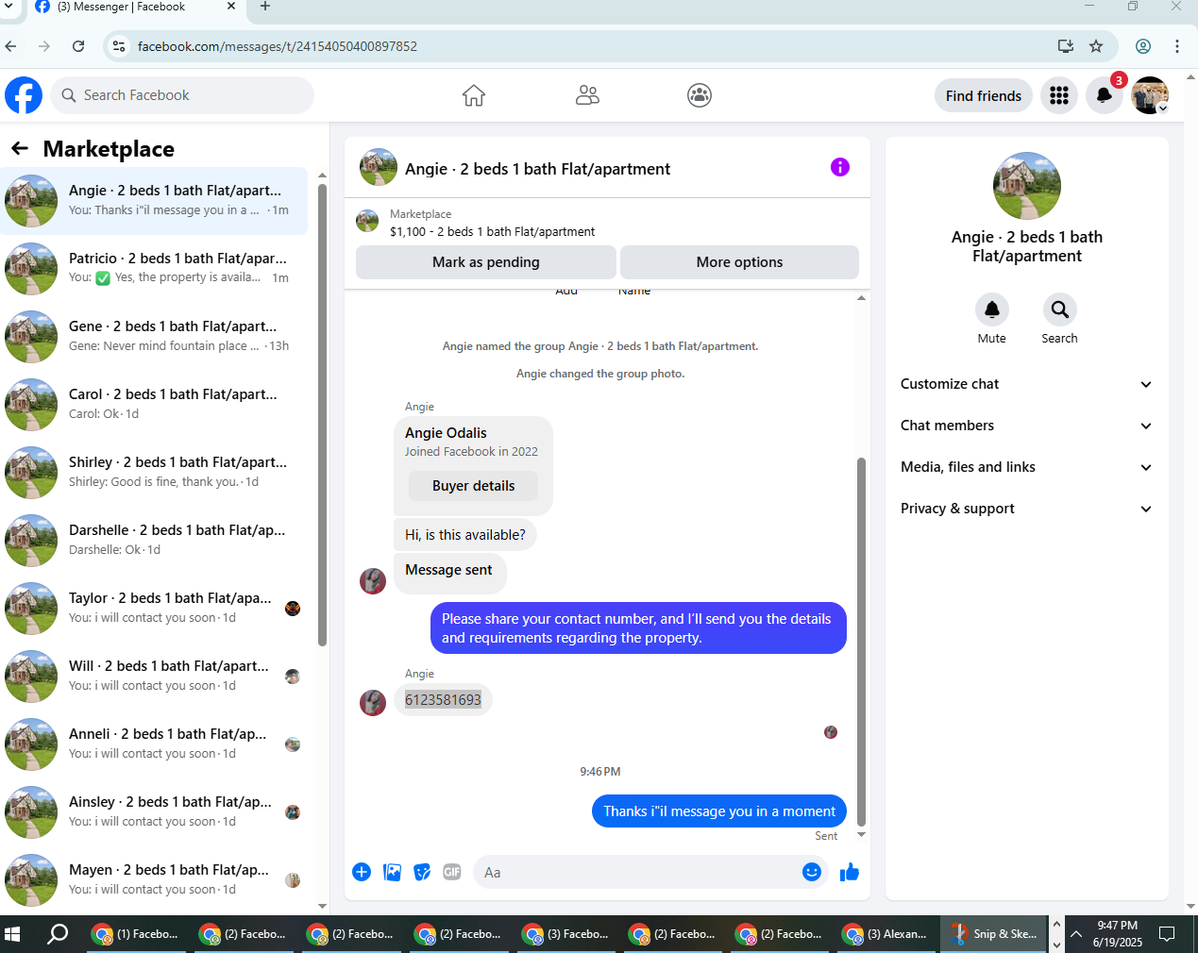Click Mark as pending button
The height and width of the screenshot is (953, 1198).
[486, 262]
